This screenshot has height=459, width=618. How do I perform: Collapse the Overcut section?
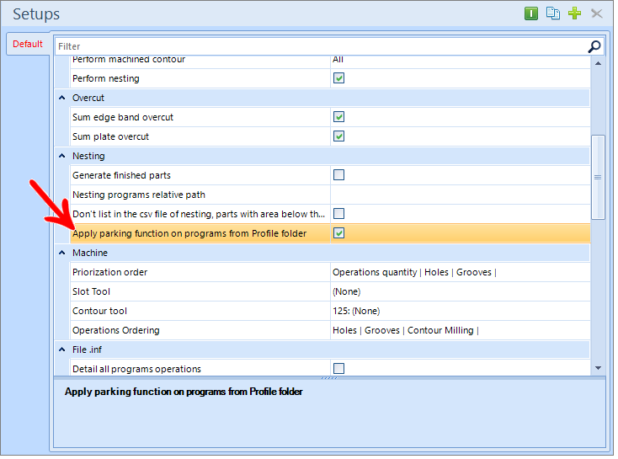pyautogui.click(x=62, y=99)
